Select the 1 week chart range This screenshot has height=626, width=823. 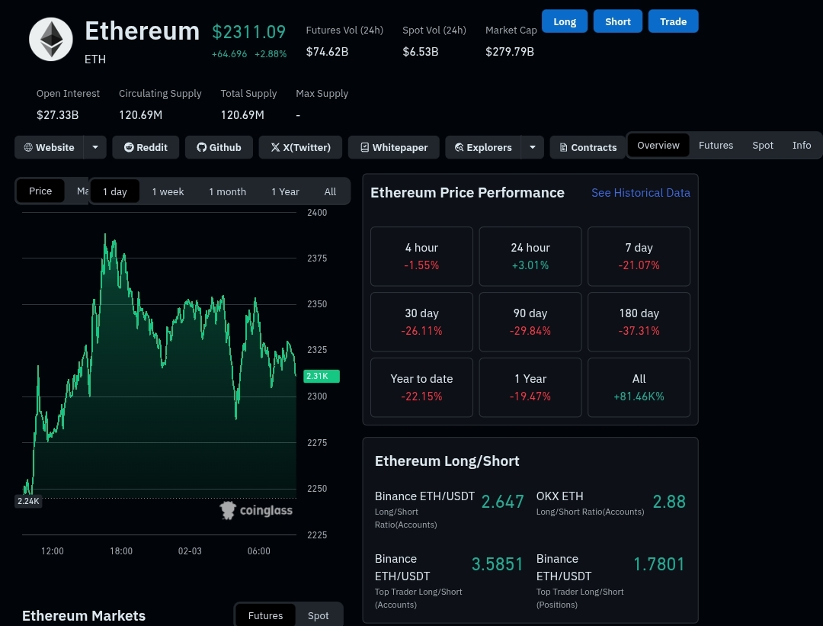point(168,191)
